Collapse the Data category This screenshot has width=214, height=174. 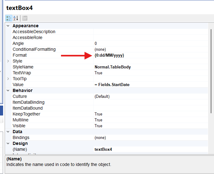pos(8,132)
